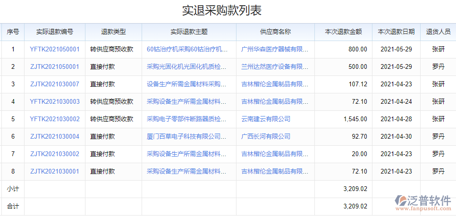Open supplier 广西长河有限公司
456x216 pixels.
click(x=266, y=136)
